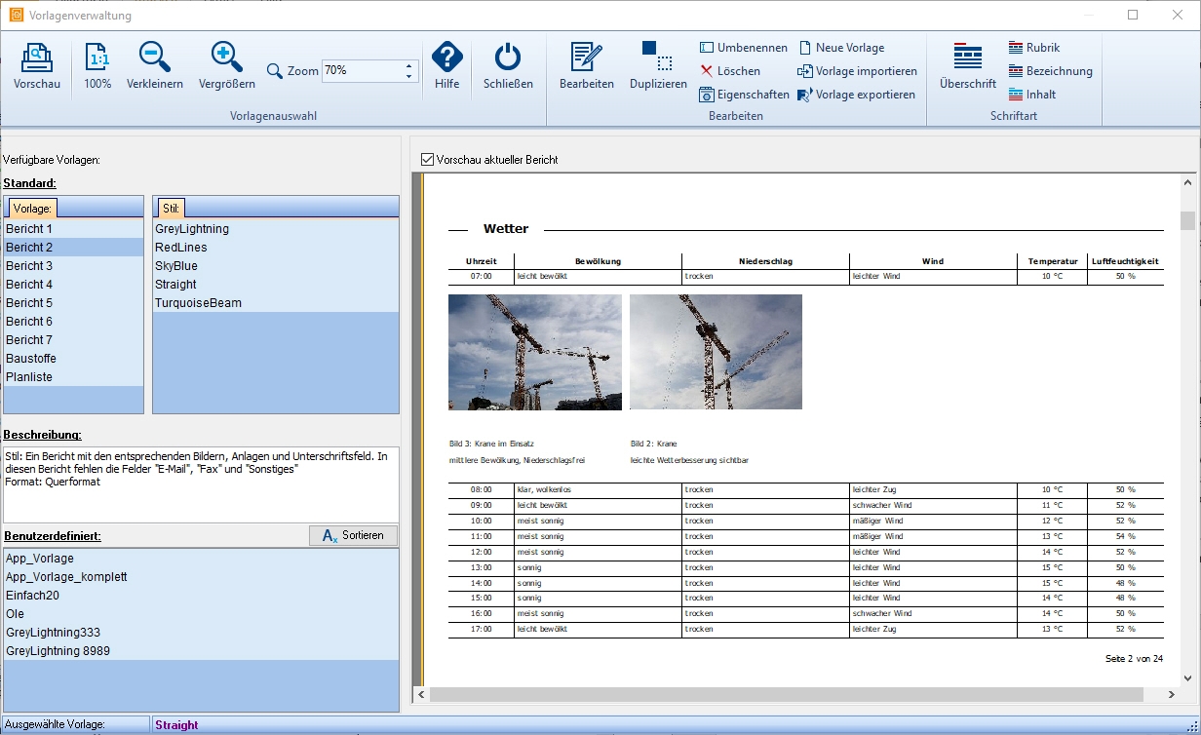The image size is (1201, 735).
Task: Toggle Vorschau aktueller Bericht checkbox
Action: (427, 160)
